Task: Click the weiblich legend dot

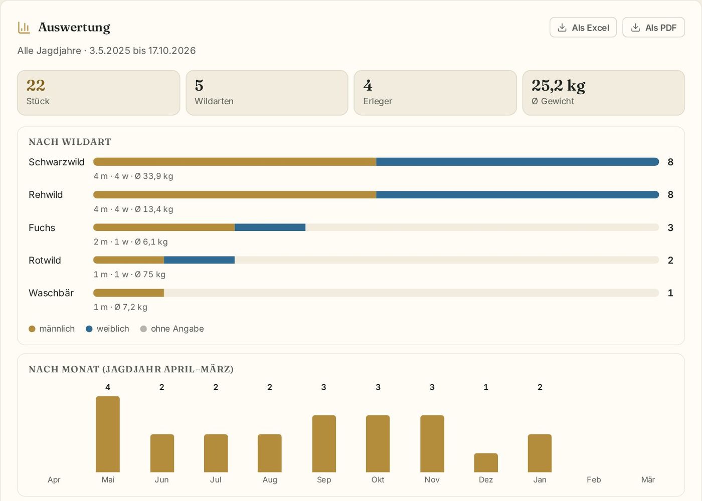Action: pos(89,329)
